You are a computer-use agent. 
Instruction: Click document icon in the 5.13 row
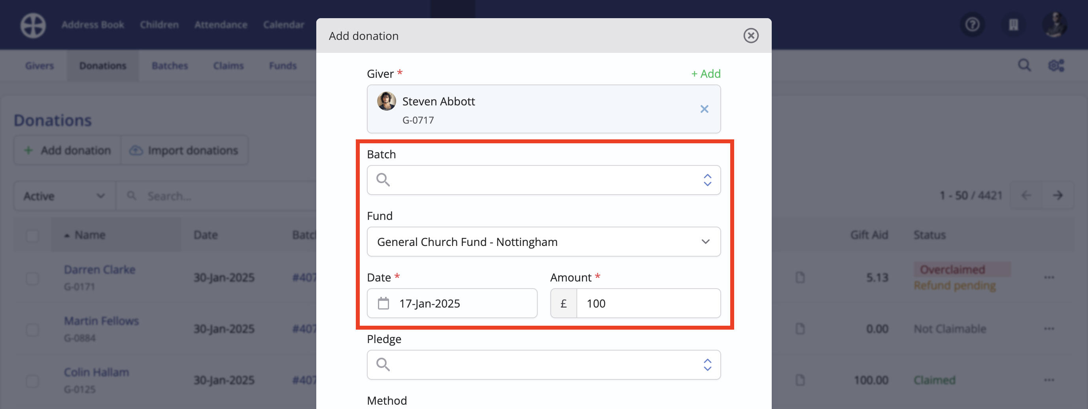800,278
